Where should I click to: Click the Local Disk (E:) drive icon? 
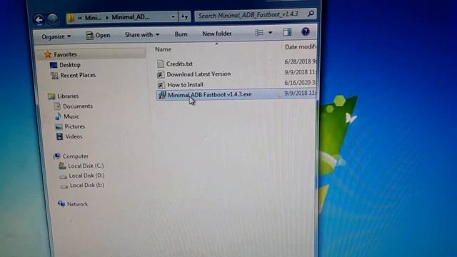point(64,186)
